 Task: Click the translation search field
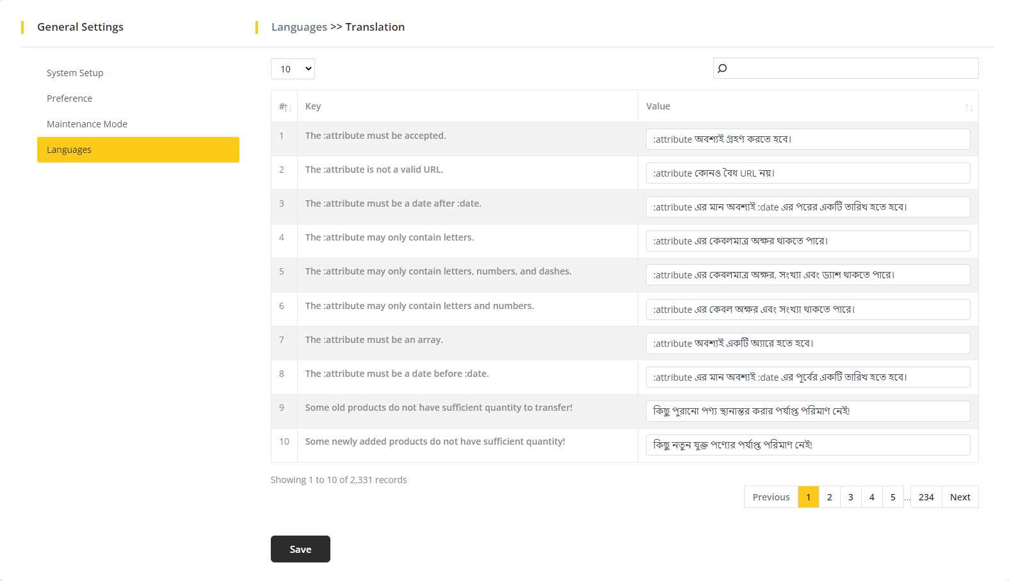point(852,68)
